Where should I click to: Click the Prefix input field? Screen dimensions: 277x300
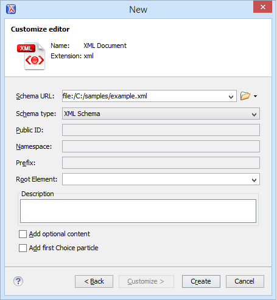pos(161,163)
